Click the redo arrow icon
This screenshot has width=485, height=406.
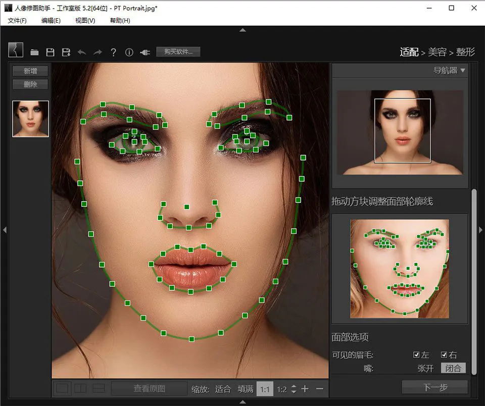98,52
